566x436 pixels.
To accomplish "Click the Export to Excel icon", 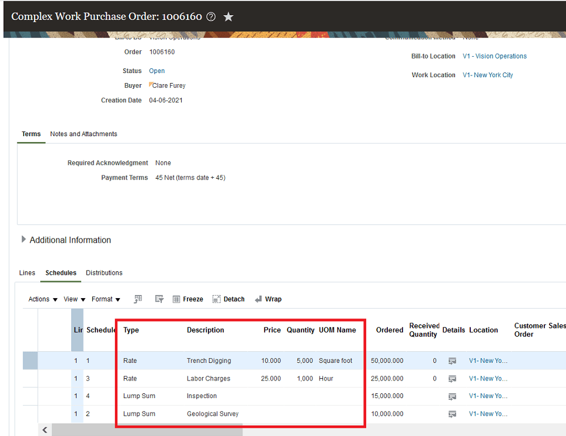I will (138, 299).
